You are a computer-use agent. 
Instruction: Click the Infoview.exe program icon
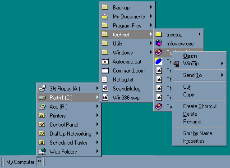[x=159, y=43]
